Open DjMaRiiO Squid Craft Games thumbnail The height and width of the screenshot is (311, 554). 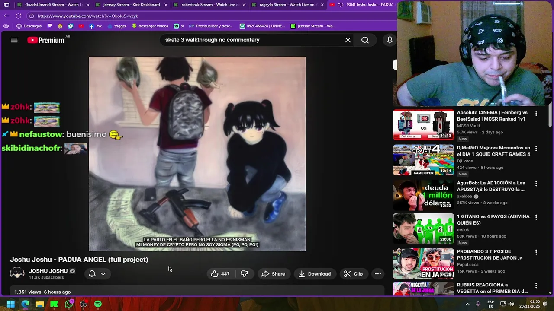423,160
